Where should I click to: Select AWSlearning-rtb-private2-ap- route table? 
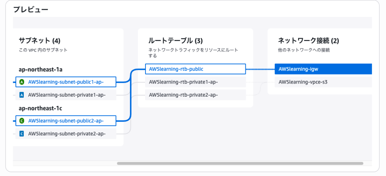coord(184,95)
